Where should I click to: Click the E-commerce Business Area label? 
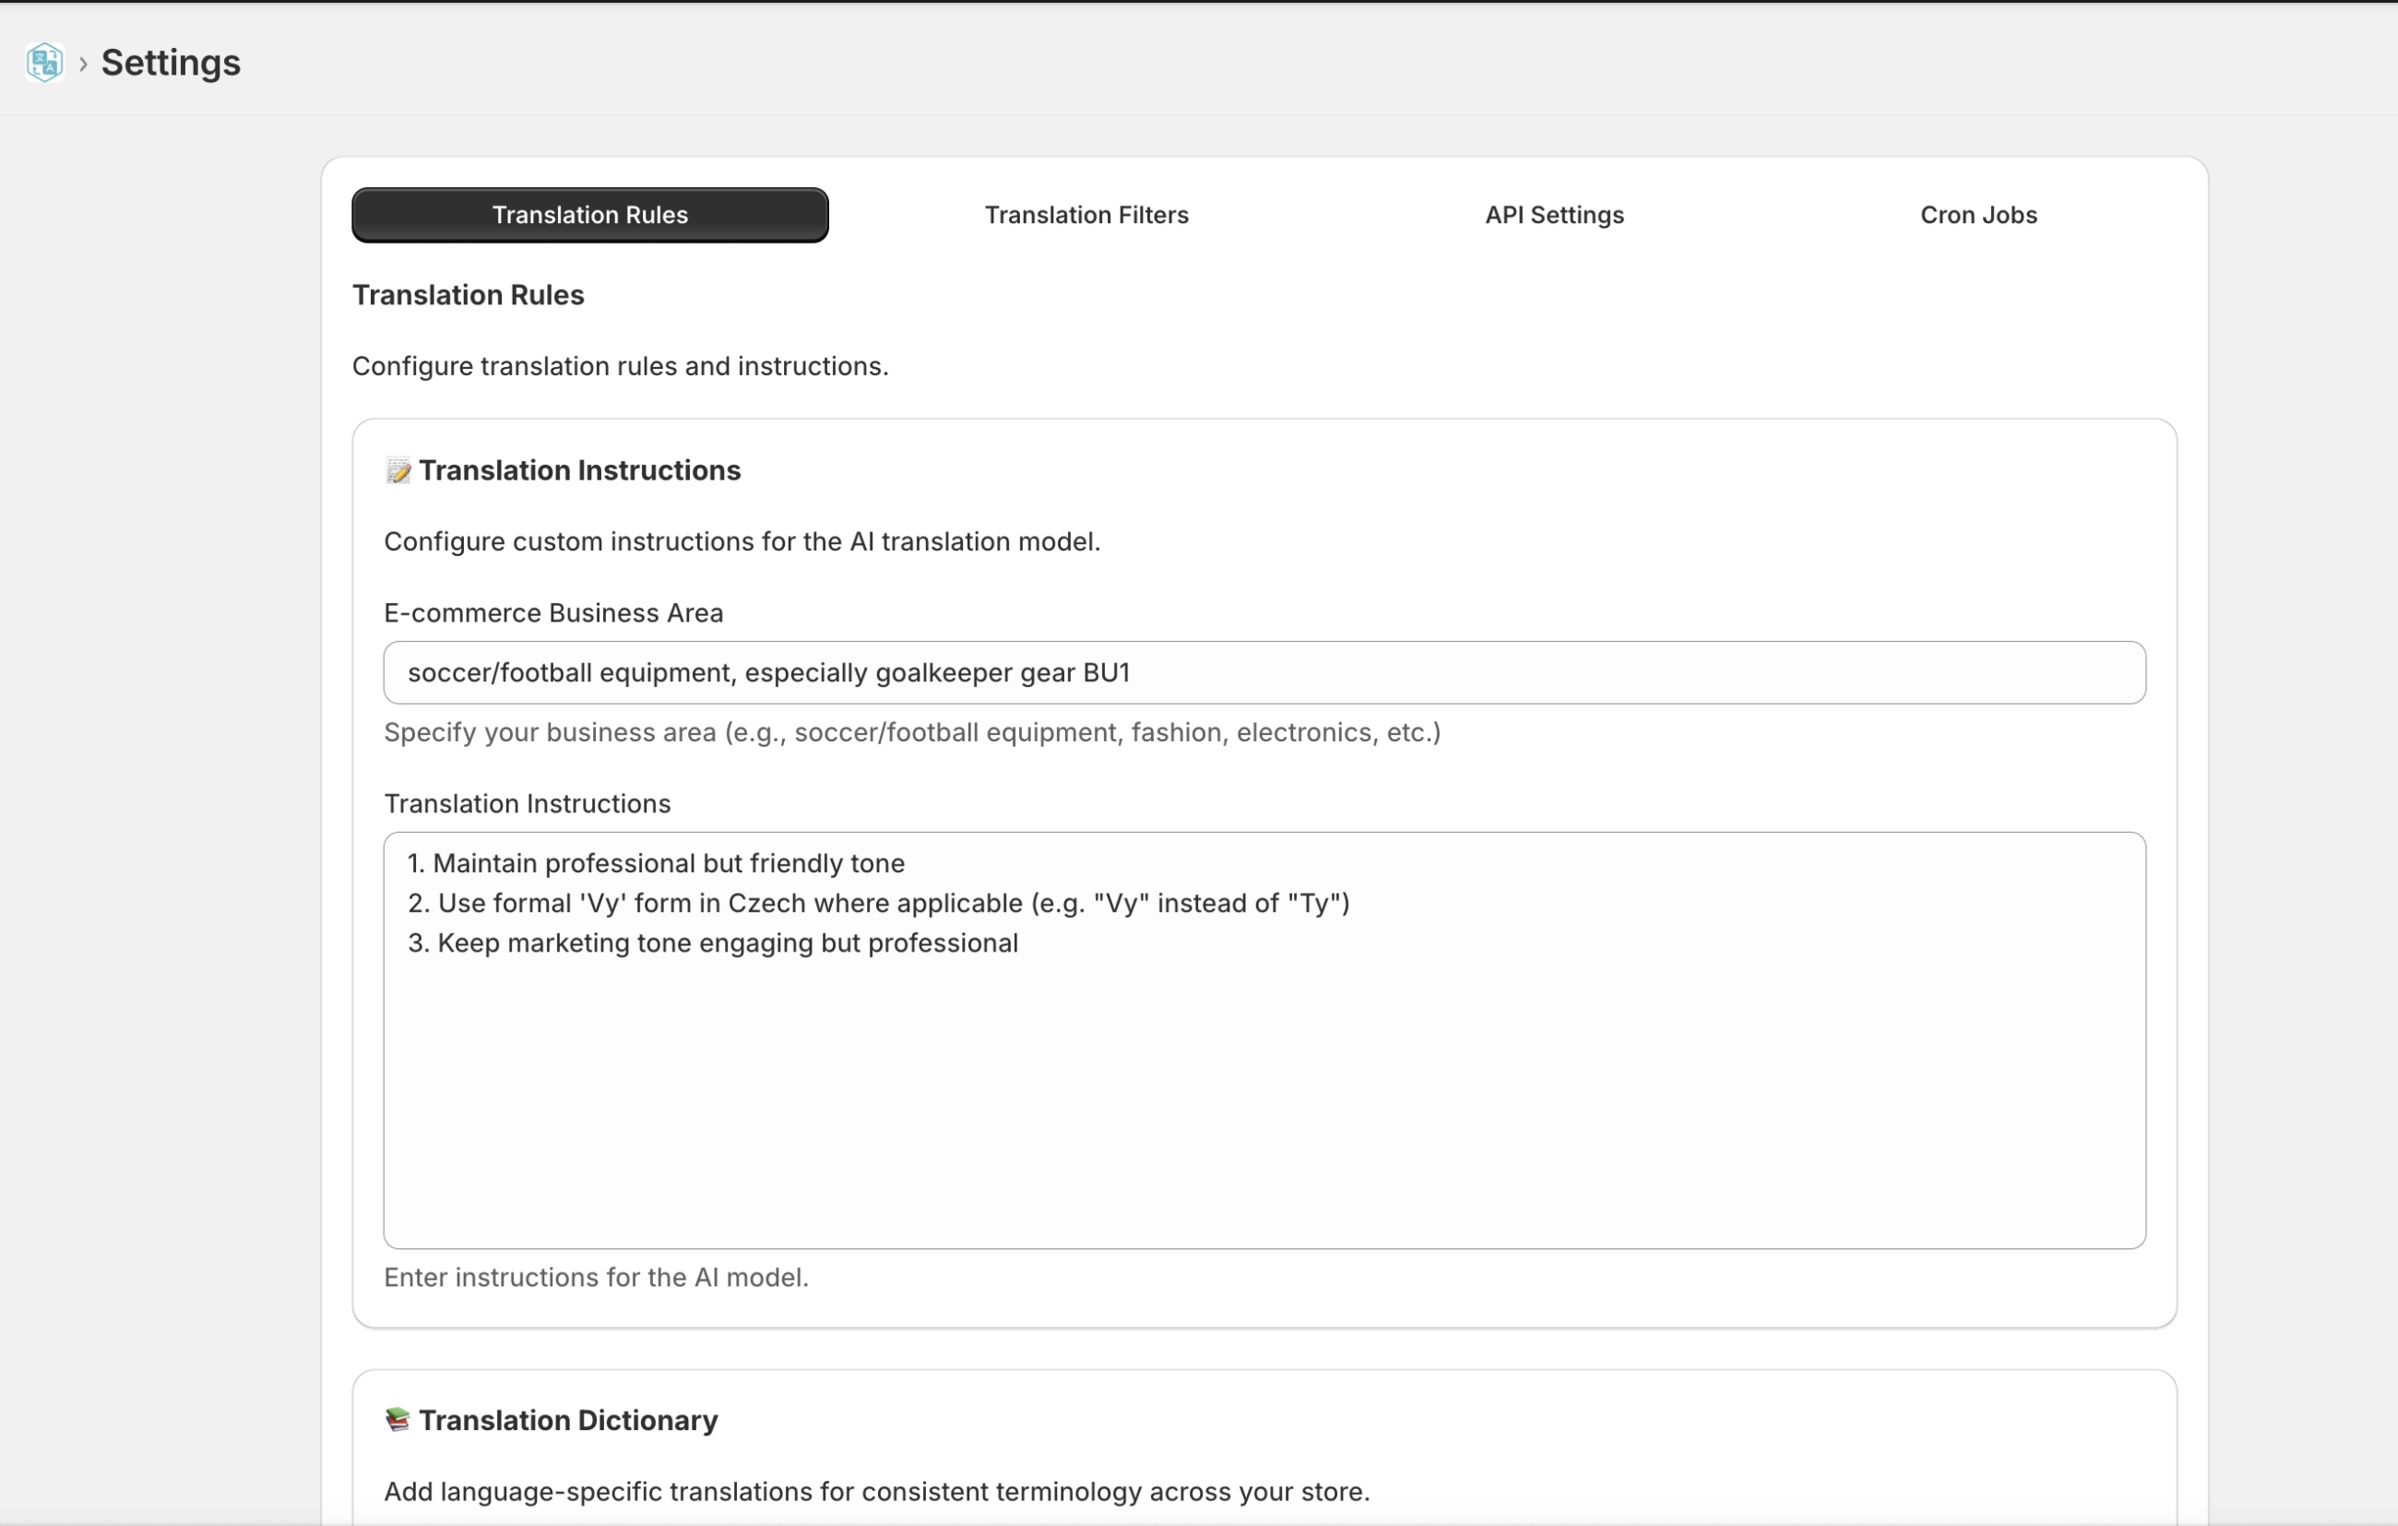pyautogui.click(x=552, y=613)
